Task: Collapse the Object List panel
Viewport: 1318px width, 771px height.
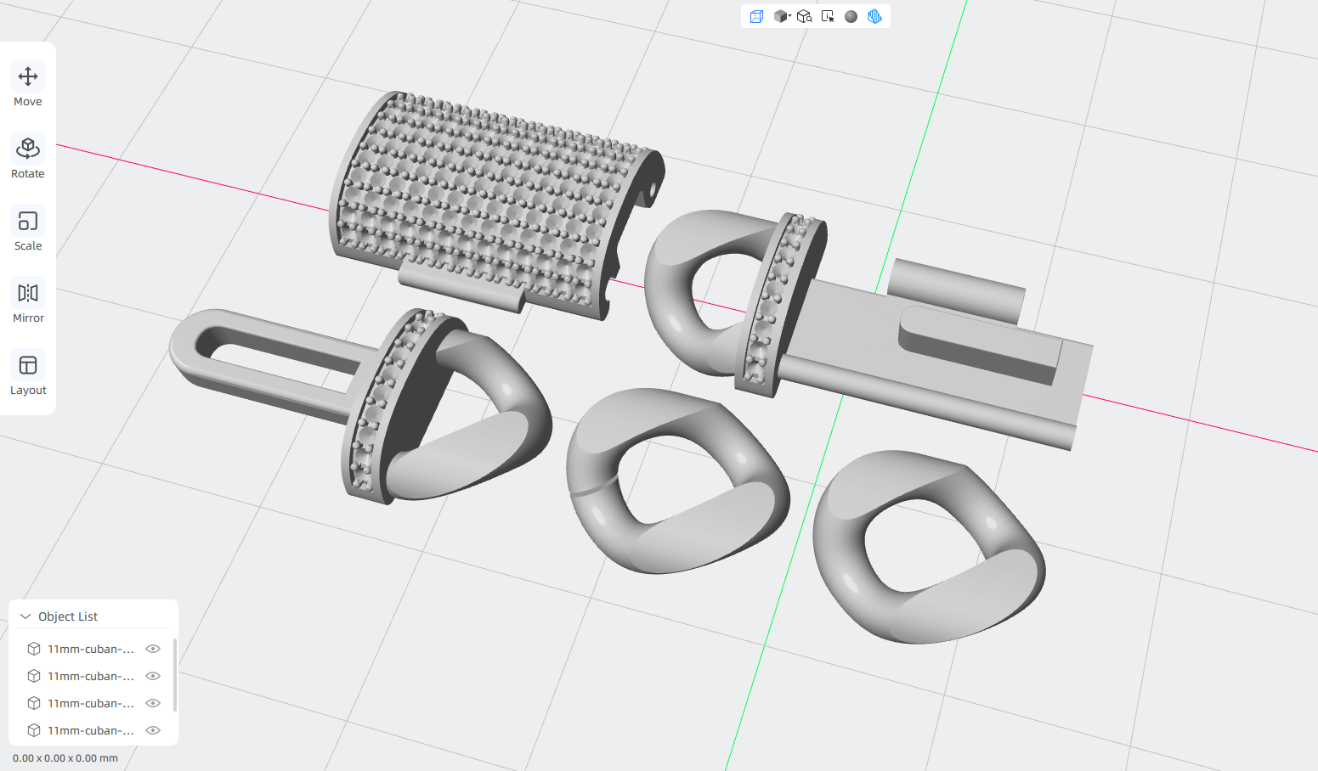Action: 25,616
